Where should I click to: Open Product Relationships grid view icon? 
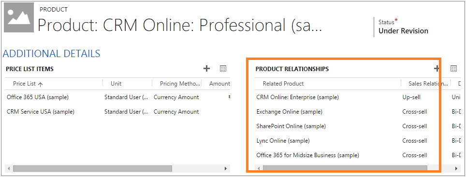click(453, 69)
